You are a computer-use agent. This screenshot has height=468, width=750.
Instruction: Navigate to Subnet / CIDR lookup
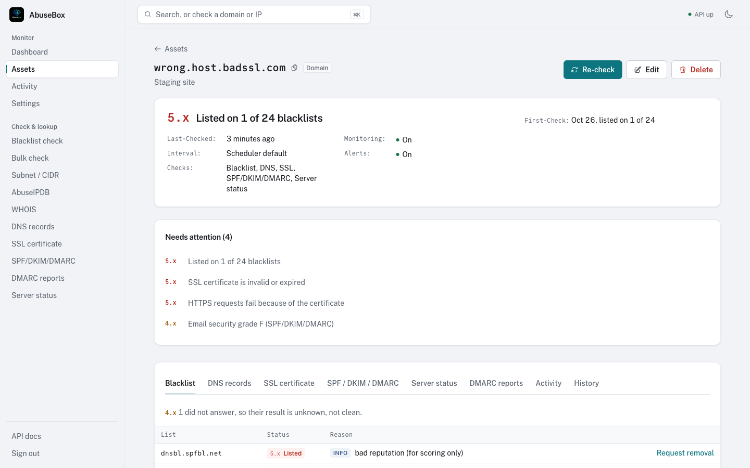pos(63,175)
